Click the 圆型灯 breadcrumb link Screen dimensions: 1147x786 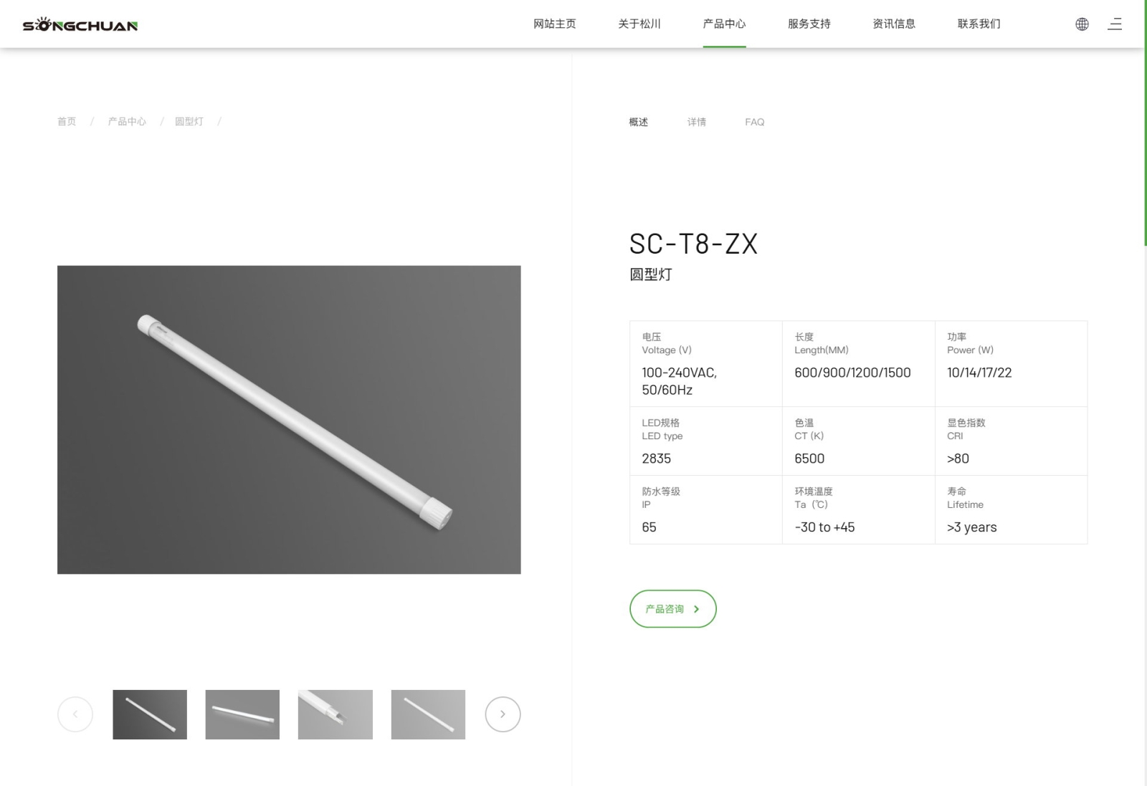click(x=189, y=122)
